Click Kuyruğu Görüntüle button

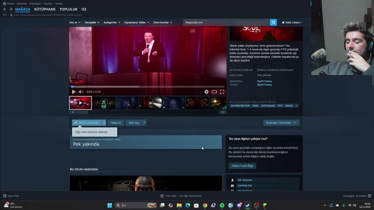(x=281, y=123)
